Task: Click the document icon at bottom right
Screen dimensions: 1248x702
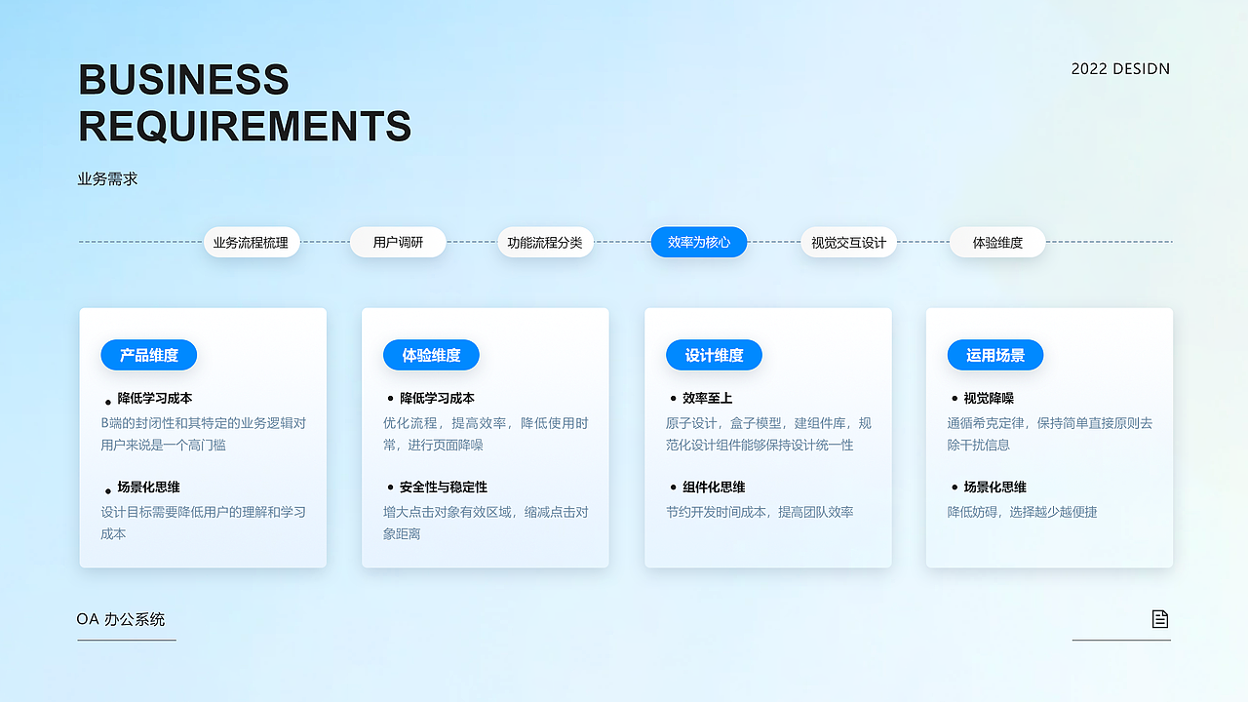Action: coord(1159,617)
